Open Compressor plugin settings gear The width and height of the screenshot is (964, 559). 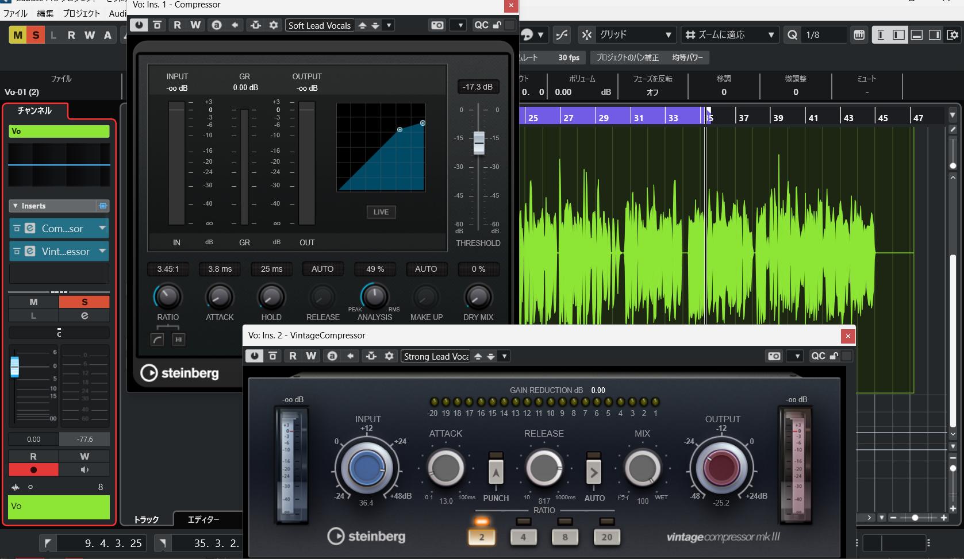(274, 25)
